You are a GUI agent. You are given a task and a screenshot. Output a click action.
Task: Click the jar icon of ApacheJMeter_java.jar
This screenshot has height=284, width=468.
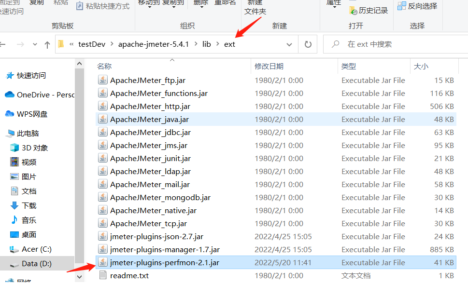point(103,119)
